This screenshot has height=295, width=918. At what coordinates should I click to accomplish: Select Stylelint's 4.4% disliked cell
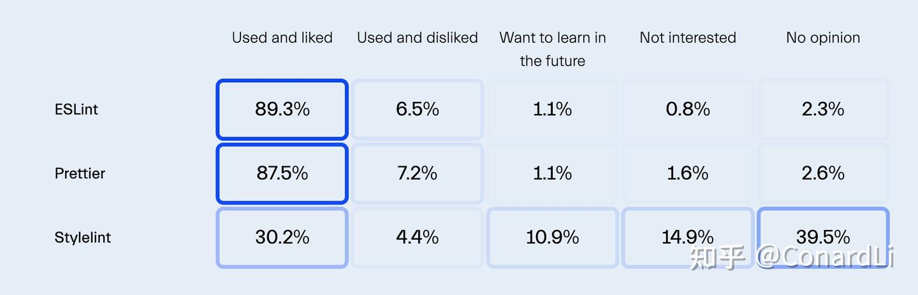click(418, 238)
